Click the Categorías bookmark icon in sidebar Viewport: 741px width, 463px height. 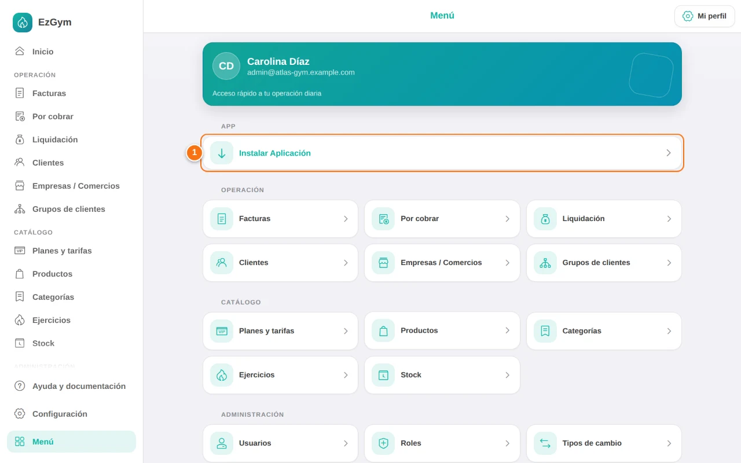(x=20, y=297)
